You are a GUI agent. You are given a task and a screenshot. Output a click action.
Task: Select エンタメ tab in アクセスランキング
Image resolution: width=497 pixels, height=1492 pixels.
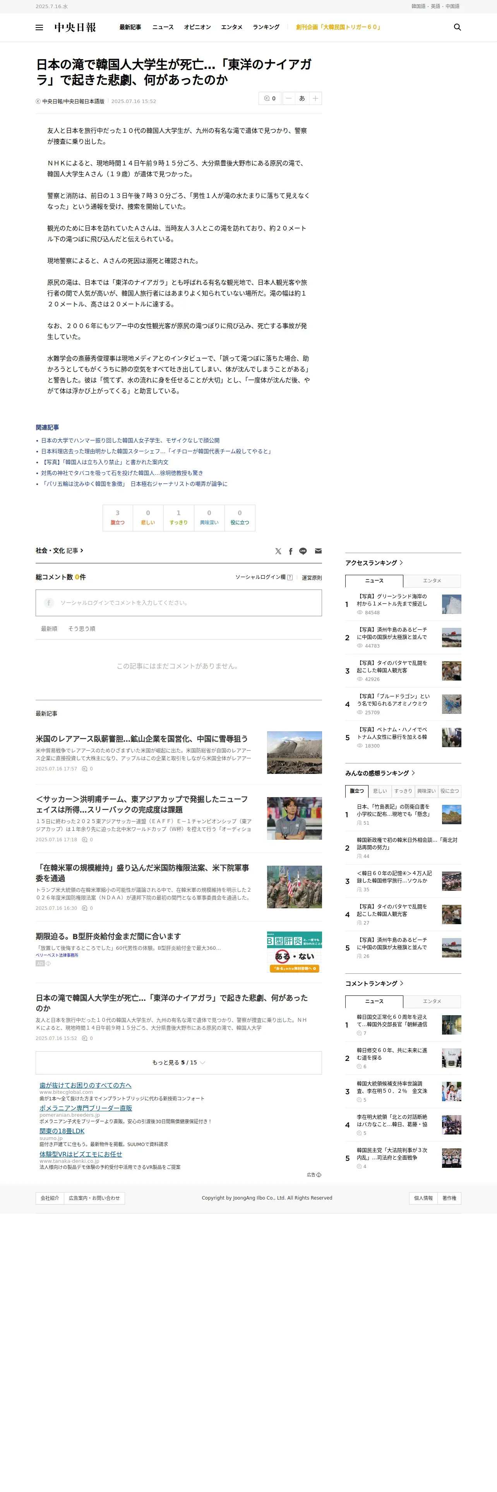point(432,581)
